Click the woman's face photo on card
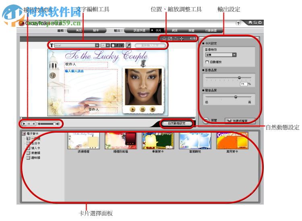 click(x=143, y=87)
